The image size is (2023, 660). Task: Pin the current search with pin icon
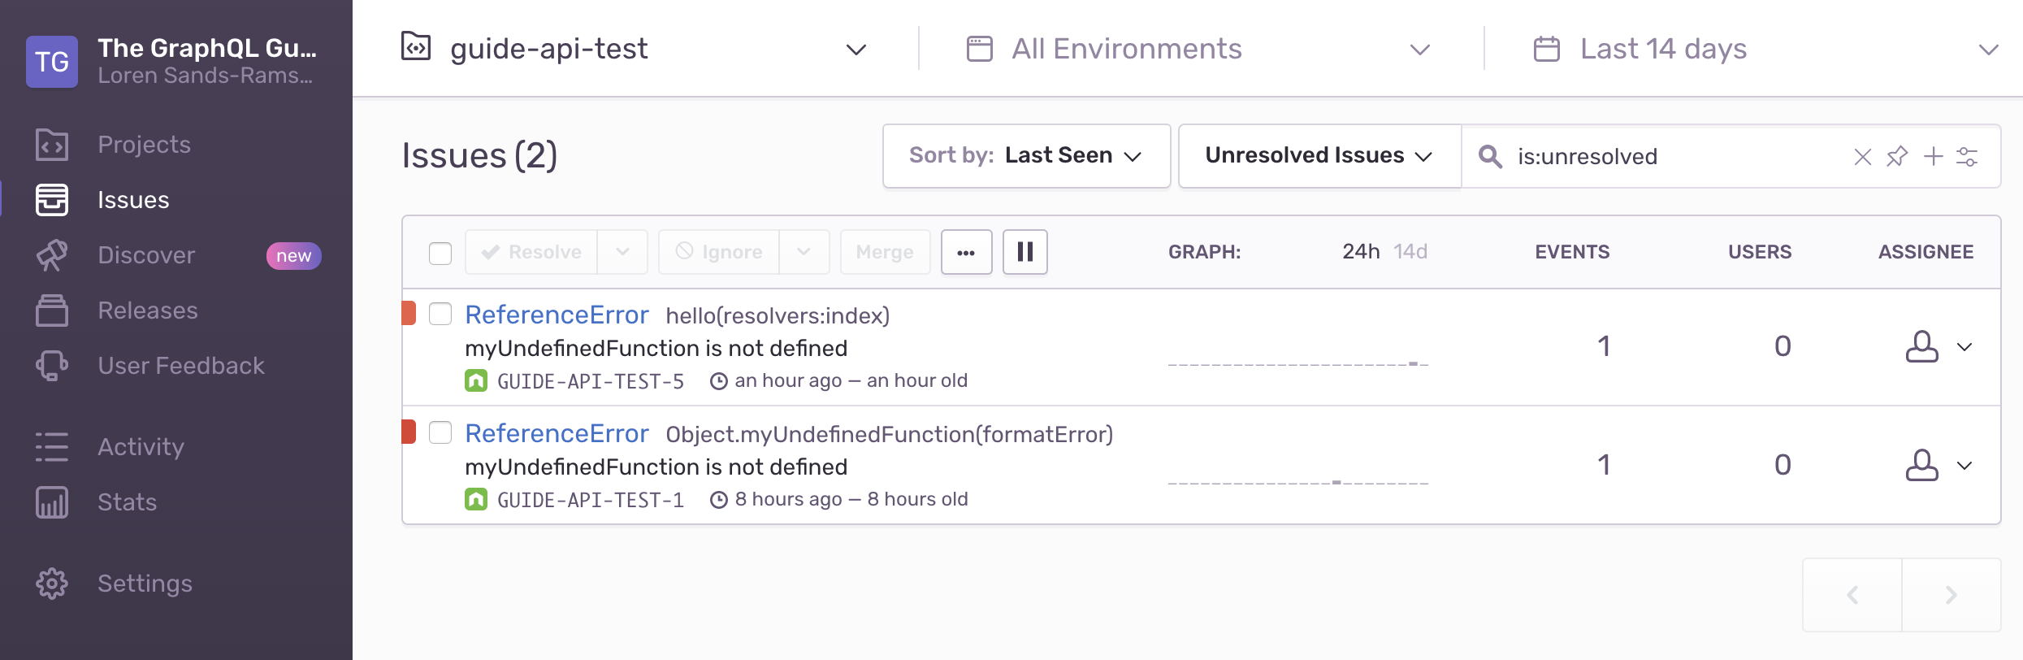coord(1897,156)
